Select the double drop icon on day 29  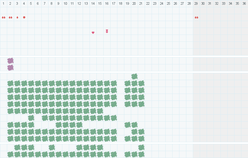coord(196,18)
